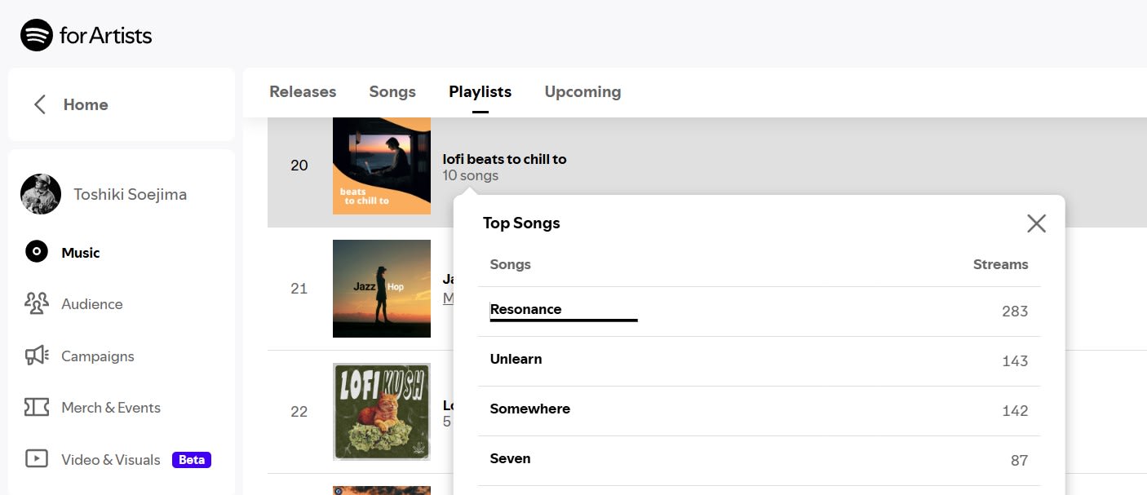The height and width of the screenshot is (495, 1147).
Task: Click Toshiki Soejima profile avatar
Action: 41,194
